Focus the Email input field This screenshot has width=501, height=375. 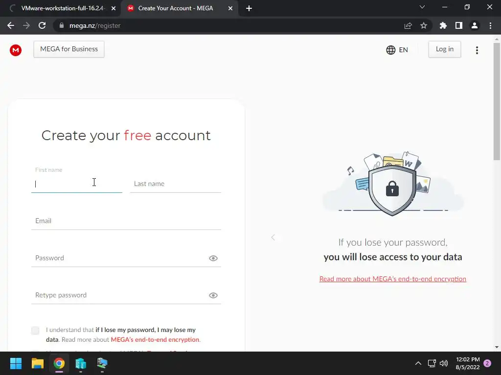point(126,221)
